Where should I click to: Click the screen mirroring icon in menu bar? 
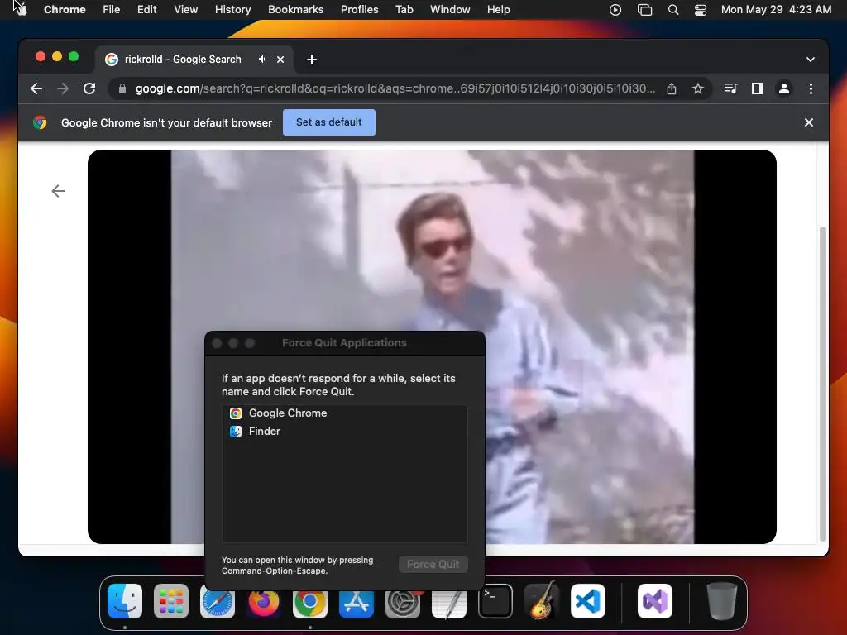pos(644,10)
